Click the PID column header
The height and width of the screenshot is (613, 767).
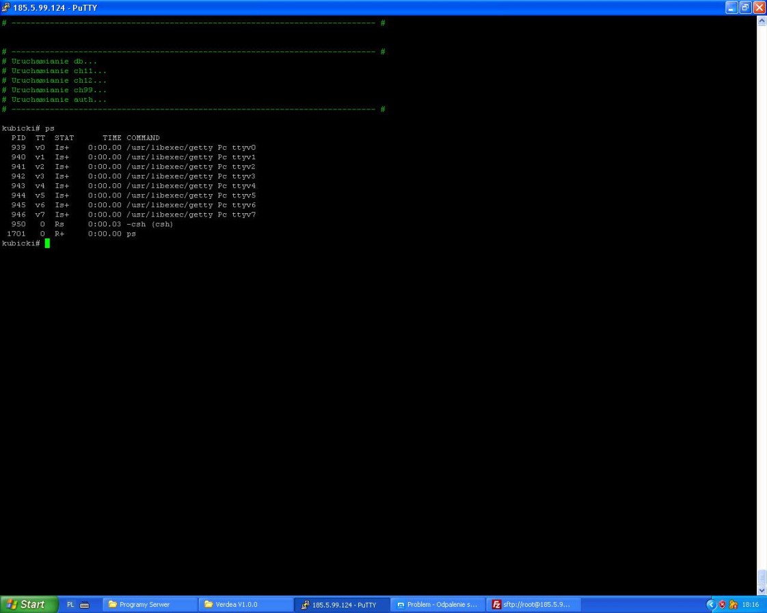coord(18,138)
